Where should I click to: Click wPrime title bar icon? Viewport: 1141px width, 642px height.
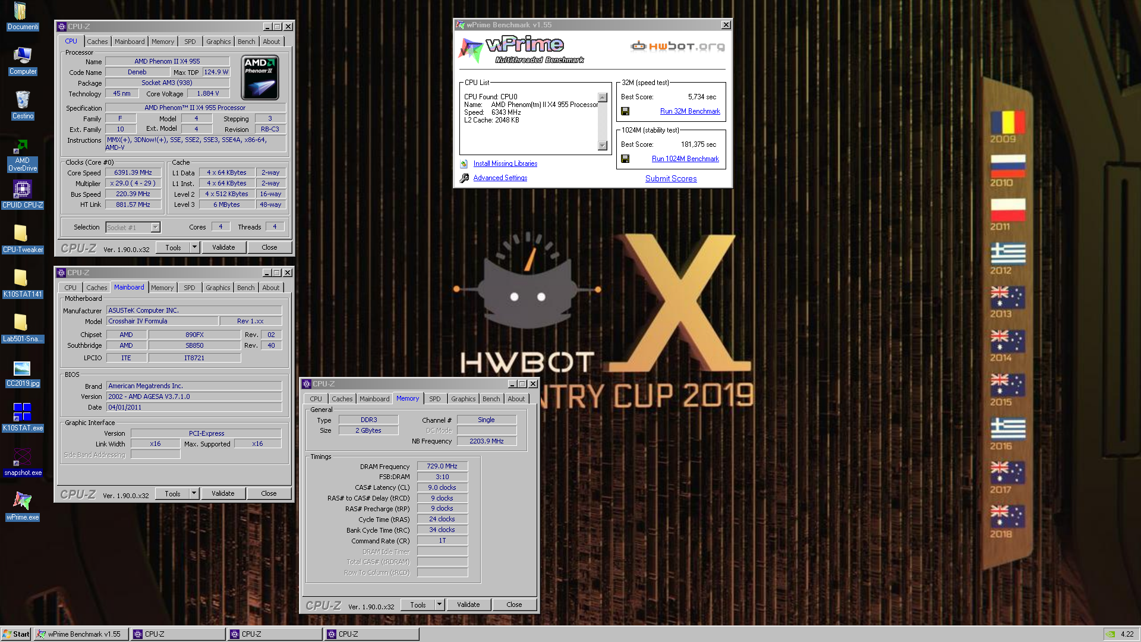tap(460, 25)
